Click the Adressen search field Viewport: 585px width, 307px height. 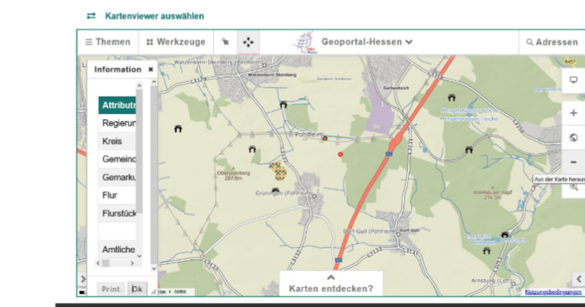coord(552,42)
